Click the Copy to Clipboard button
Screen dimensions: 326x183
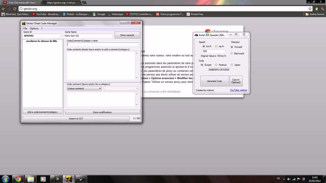236,81
